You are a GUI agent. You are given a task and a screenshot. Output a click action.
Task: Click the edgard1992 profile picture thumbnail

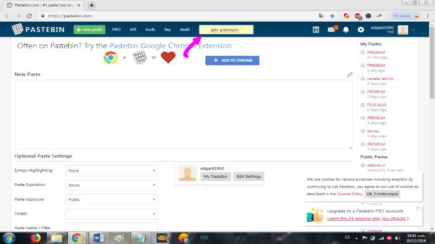(x=187, y=173)
